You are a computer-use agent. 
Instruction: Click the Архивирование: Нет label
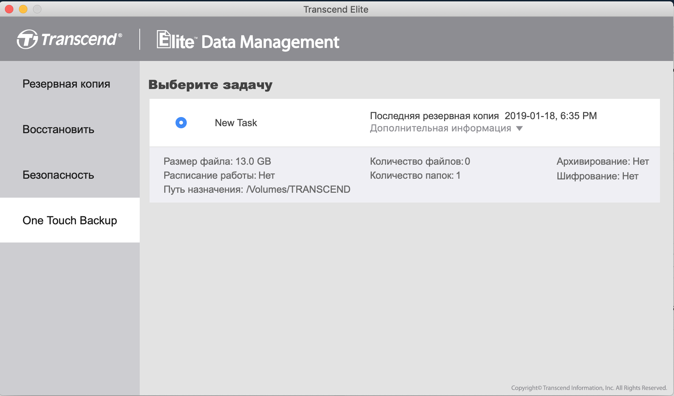[602, 162]
